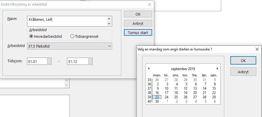Click the september 2019 month header

point(183,69)
